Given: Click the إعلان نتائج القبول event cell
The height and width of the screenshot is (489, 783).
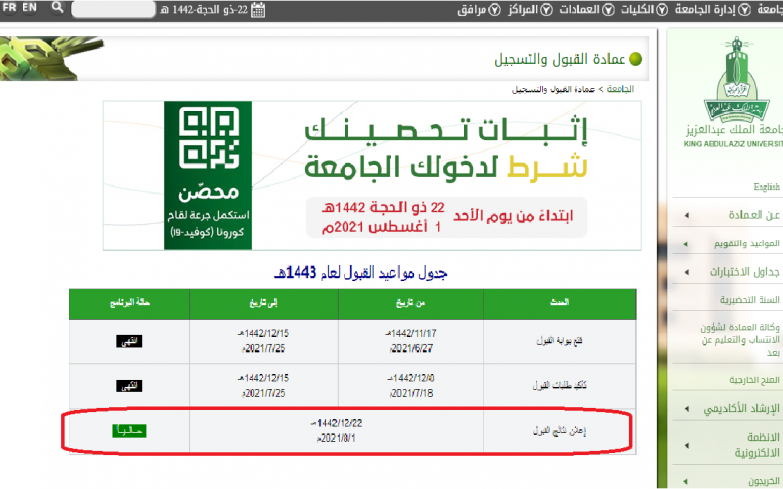Looking at the screenshot, I should [x=559, y=430].
